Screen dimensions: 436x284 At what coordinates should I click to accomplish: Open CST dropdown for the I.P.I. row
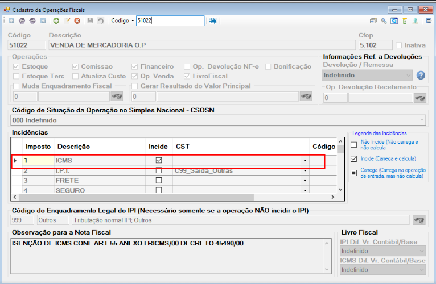(305, 170)
